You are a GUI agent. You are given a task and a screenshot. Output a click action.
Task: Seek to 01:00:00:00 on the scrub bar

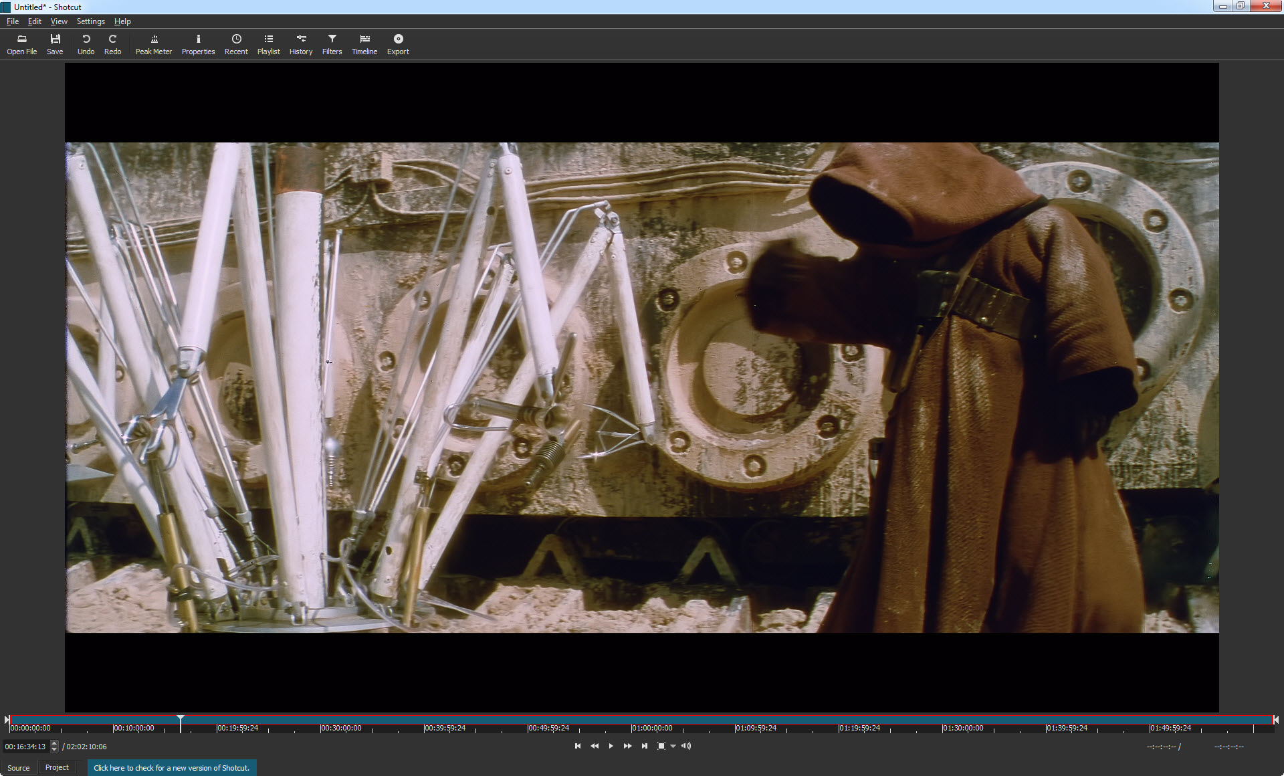click(651, 728)
